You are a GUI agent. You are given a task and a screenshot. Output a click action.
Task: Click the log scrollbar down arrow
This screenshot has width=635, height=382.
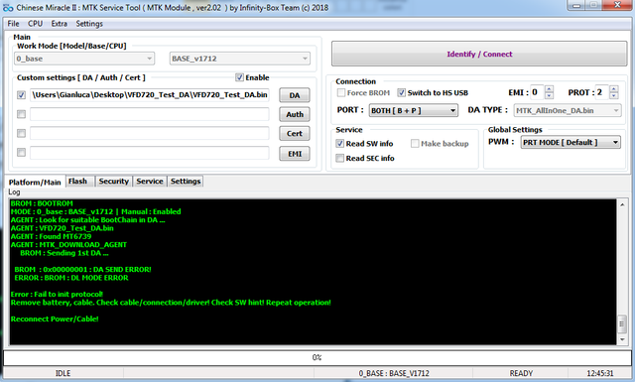(622, 340)
